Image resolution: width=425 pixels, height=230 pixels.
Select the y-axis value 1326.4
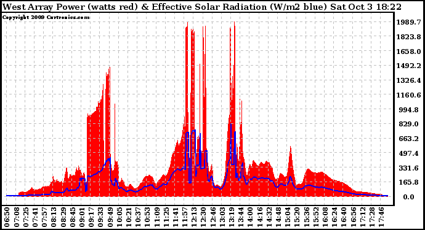click(409, 80)
